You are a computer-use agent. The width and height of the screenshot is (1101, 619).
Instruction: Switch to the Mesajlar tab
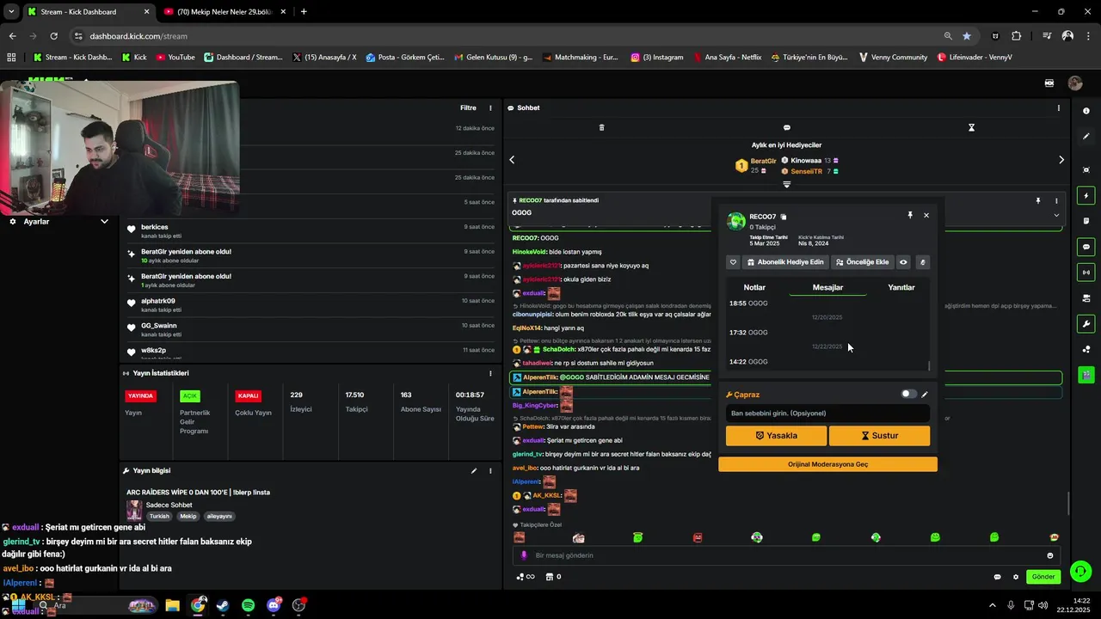point(827,287)
